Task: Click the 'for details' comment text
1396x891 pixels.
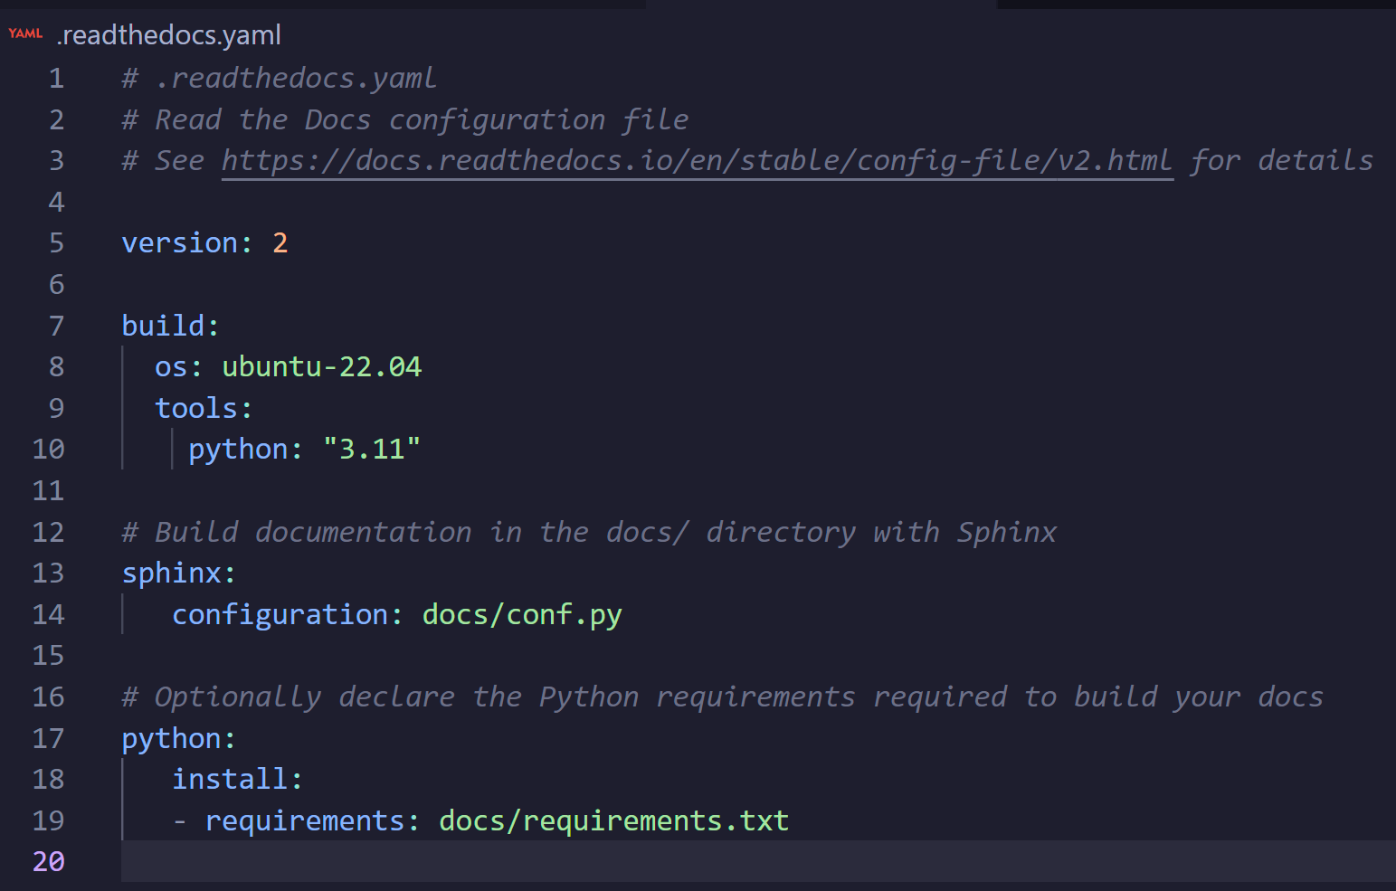Action: [1282, 161]
